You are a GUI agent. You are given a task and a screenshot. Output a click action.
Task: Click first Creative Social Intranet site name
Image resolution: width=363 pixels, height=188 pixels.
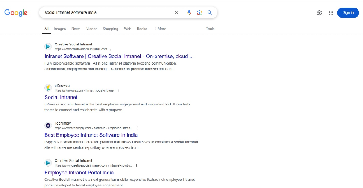pos(73,44)
